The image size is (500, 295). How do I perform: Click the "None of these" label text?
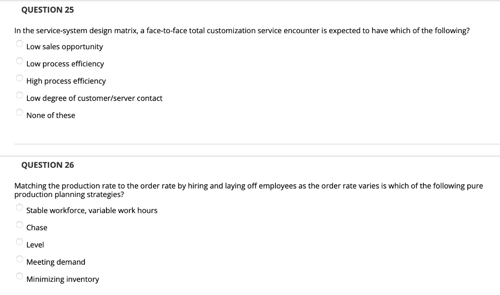[51, 115]
